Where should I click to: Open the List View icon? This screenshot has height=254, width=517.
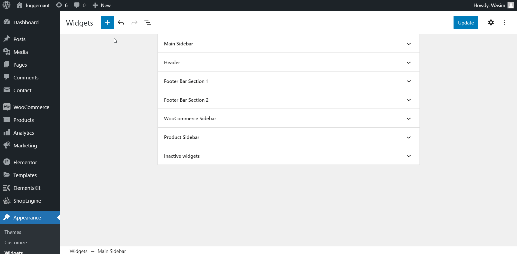click(x=148, y=23)
